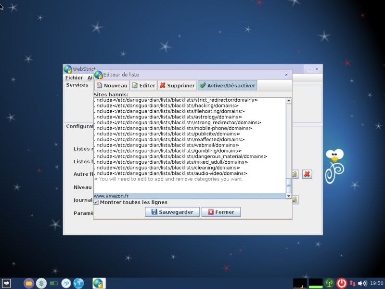Click the scrollbar thumb of the banned sites list
Image resolution: width=385 pixels, height=289 pixels.
click(289, 185)
